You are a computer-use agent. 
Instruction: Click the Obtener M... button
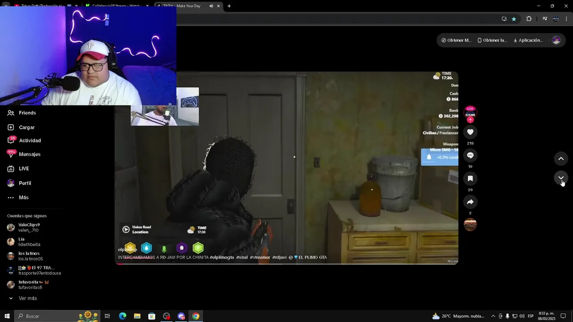click(456, 40)
